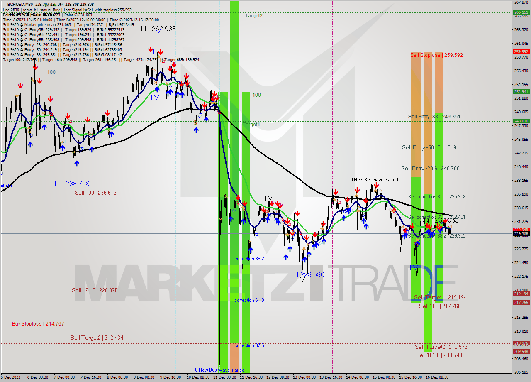This screenshot has width=531, height=382.
Task: Select the 'III 223.586' wave low label
Action: pos(307,274)
